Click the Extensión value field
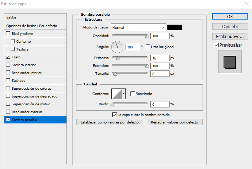This screenshot has width=252, height=169. [160, 66]
